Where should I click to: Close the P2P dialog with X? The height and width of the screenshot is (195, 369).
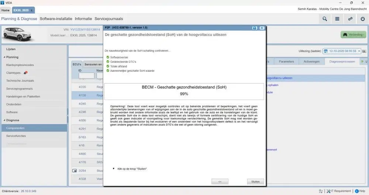click(262, 28)
